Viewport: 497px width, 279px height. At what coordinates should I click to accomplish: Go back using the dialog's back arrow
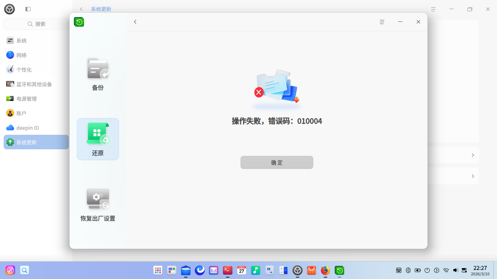click(135, 22)
